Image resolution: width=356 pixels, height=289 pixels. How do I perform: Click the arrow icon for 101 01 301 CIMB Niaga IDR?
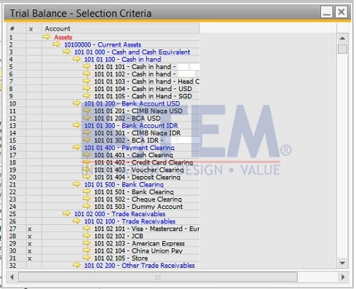click(87, 132)
